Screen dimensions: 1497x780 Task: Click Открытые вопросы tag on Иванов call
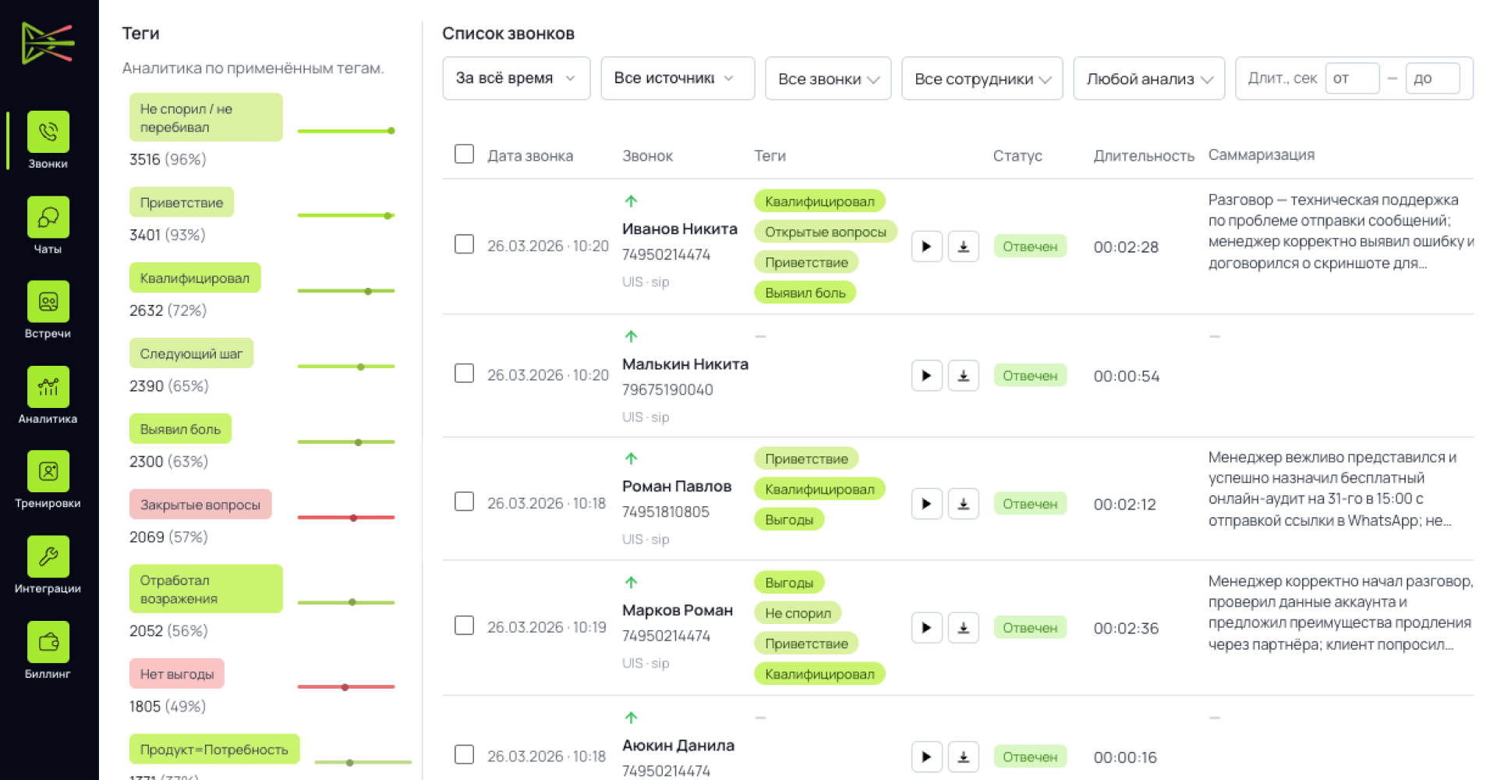pos(826,232)
